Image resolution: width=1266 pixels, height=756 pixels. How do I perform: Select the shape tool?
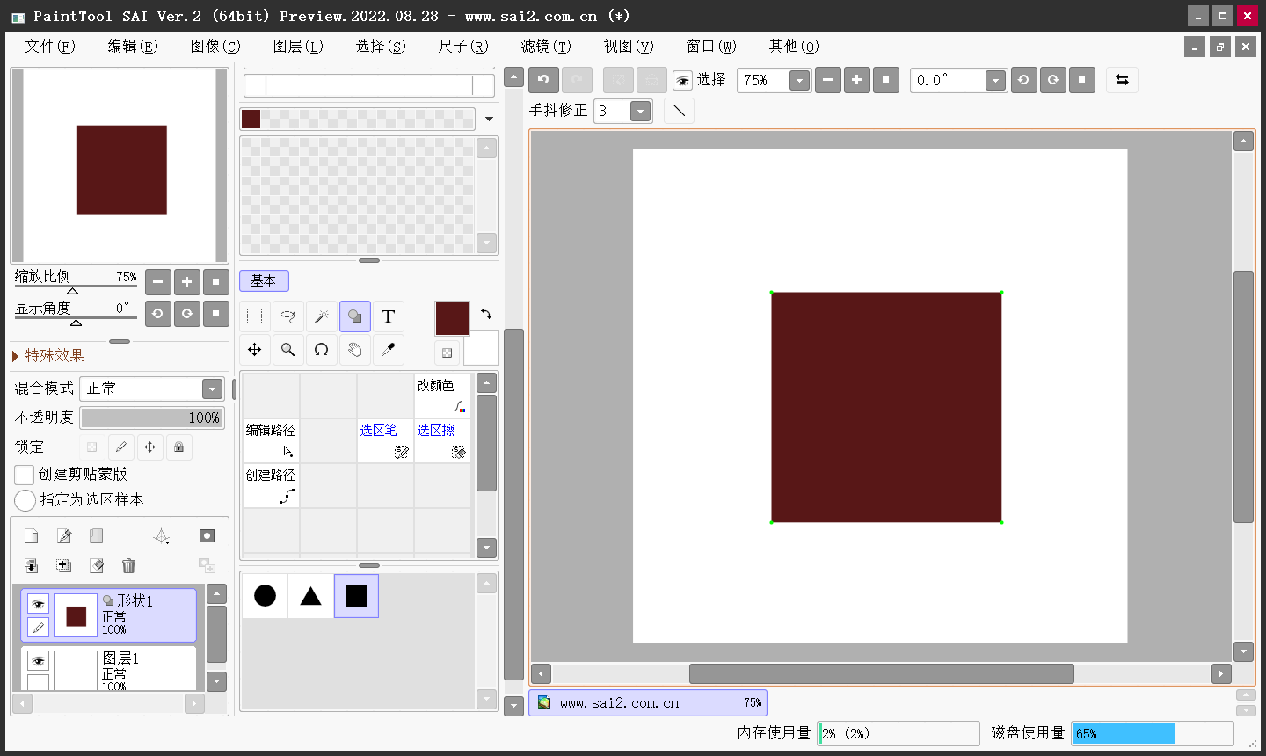click(355, 316)
